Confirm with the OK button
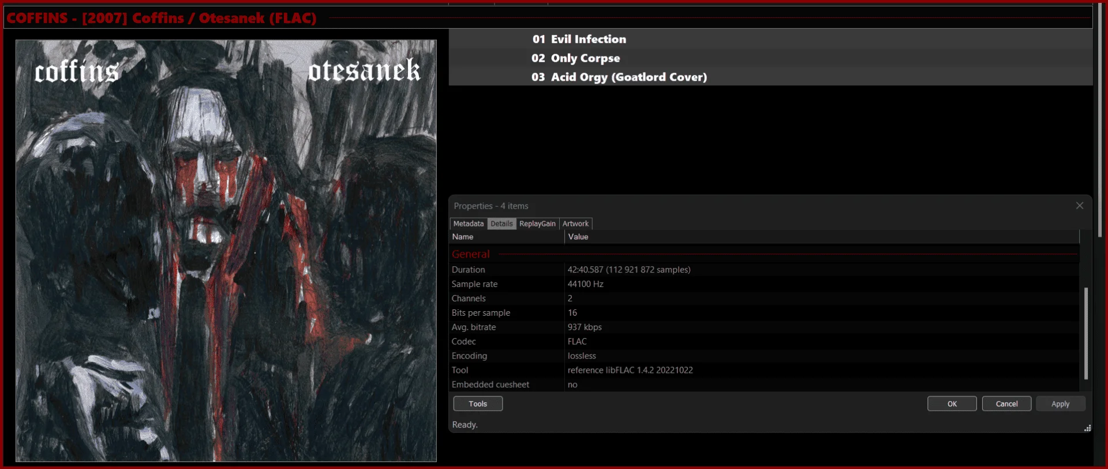1108x469 pixels. 952,404
